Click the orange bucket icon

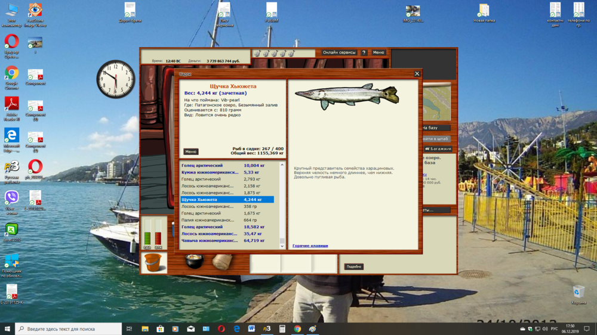tap(153, 263)
